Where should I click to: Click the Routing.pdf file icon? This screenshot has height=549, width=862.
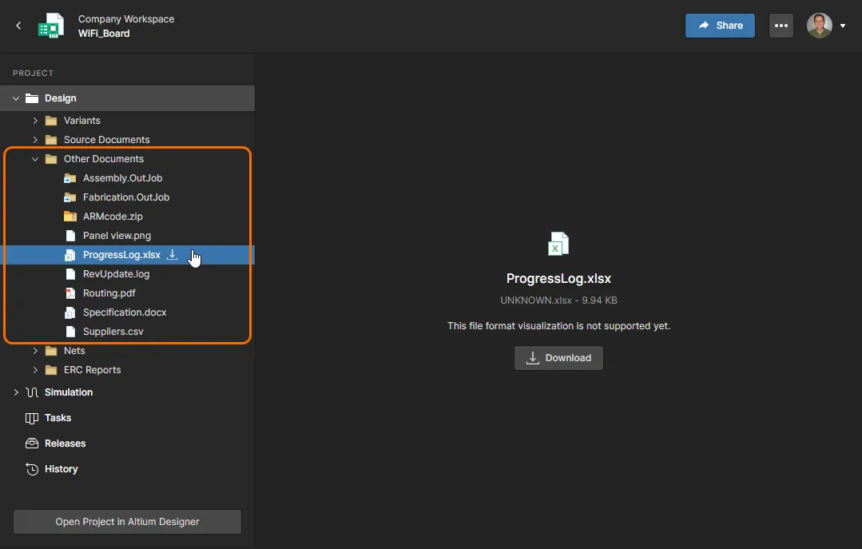(70, 293)
